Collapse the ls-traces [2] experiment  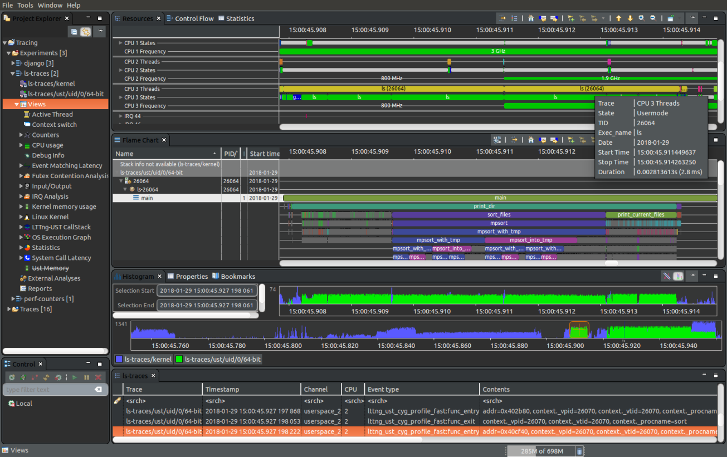coord(13,73)
